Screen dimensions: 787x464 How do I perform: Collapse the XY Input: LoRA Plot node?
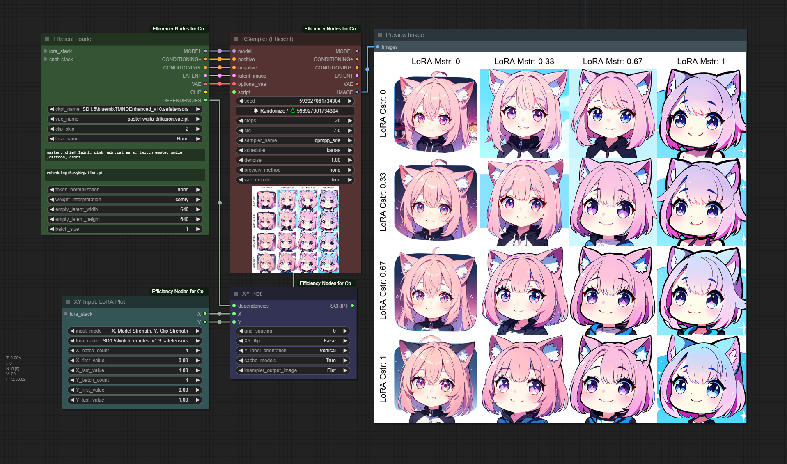[68, 302]
